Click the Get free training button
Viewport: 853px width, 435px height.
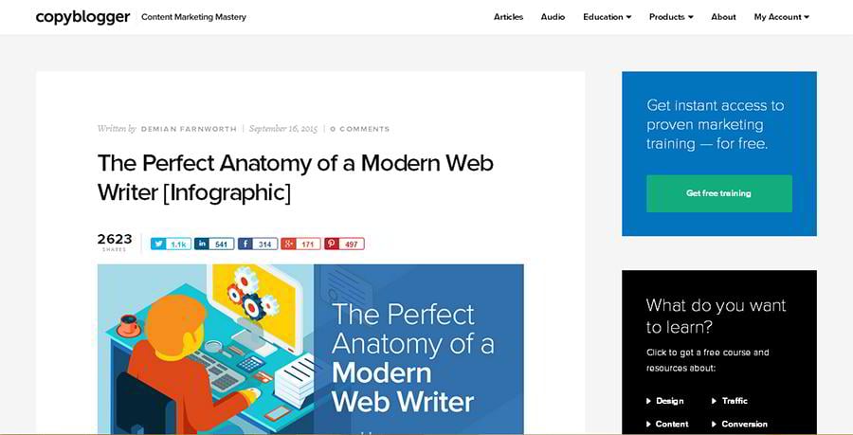[x=718, y=193]
